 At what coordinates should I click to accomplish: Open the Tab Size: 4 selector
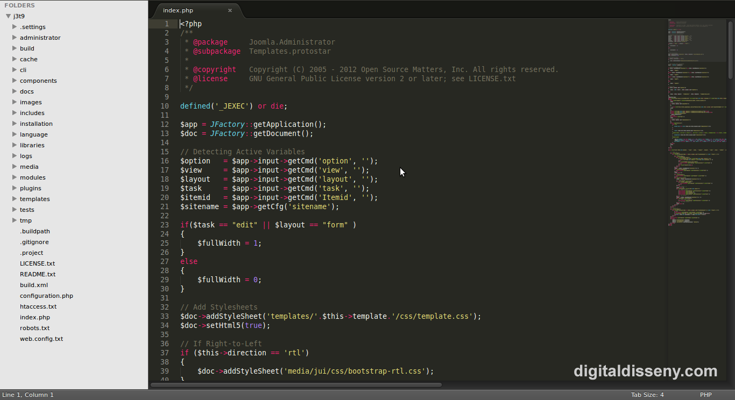click(x=647, y=395)
